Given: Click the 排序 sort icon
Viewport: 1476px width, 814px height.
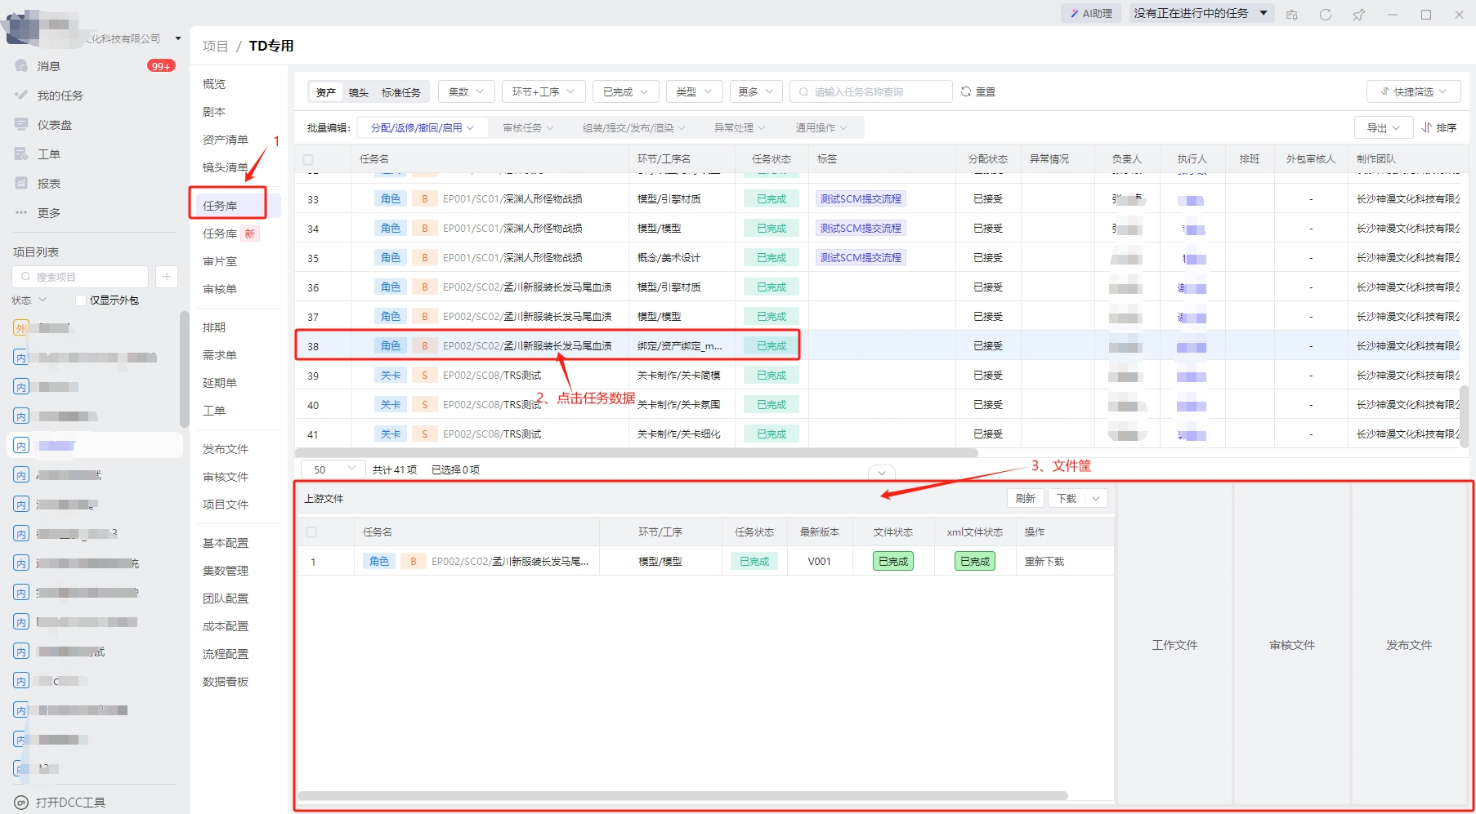Looking at the screenshot, I should coord(1427,127).
